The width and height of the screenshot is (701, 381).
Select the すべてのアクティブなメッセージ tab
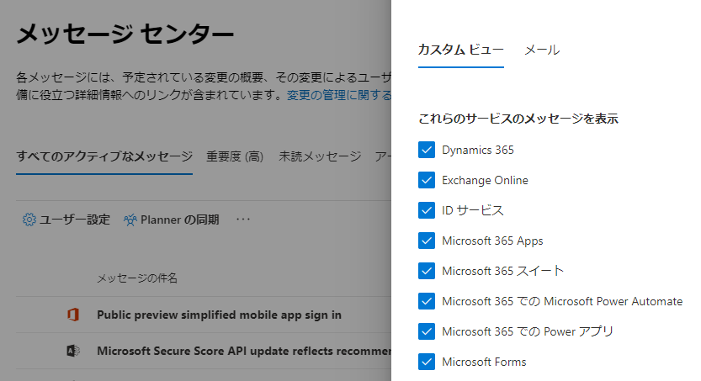104,156
